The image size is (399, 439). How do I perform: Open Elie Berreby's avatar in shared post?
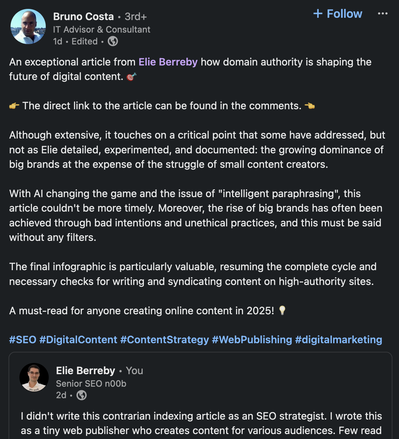pos(34,377)
